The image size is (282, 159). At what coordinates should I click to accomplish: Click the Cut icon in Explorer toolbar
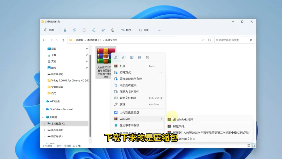[65, 30]
